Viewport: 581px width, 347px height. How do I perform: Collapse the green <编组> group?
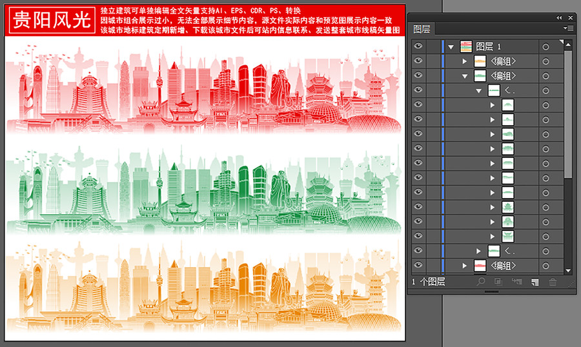pyautogui.click(x=465, y=76)
